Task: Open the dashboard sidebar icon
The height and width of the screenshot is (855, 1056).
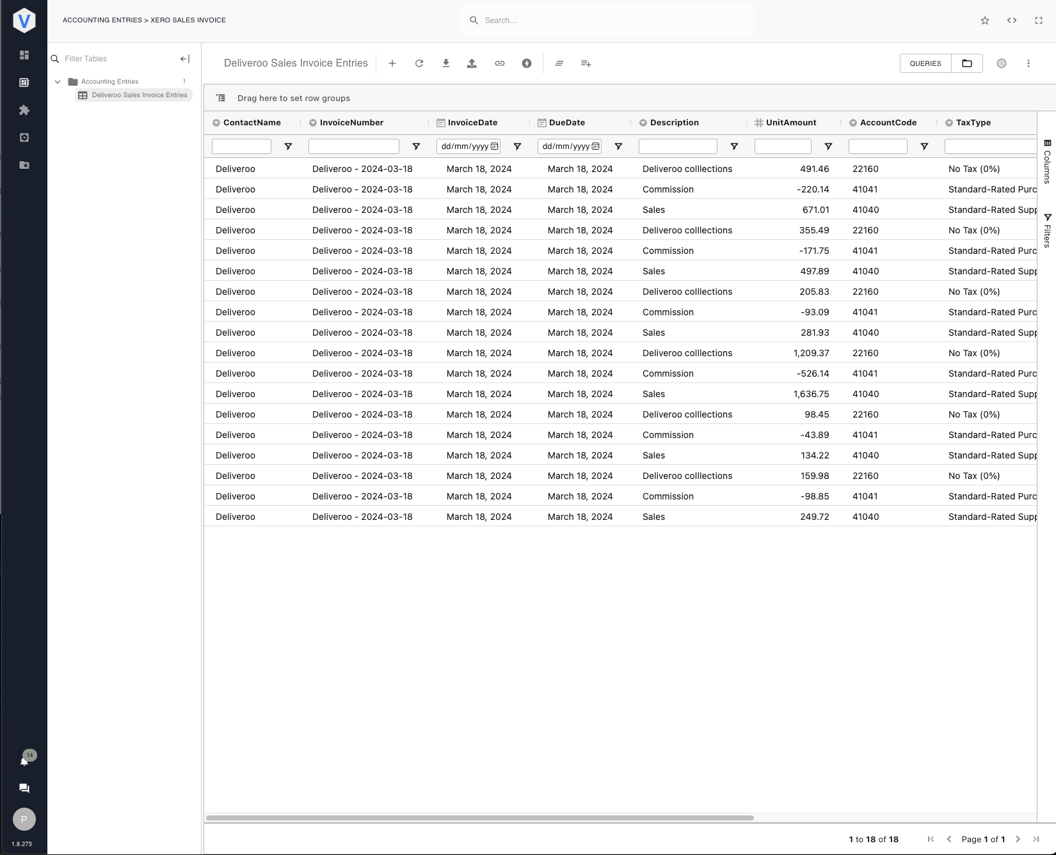Action: [x=24, y=55]
